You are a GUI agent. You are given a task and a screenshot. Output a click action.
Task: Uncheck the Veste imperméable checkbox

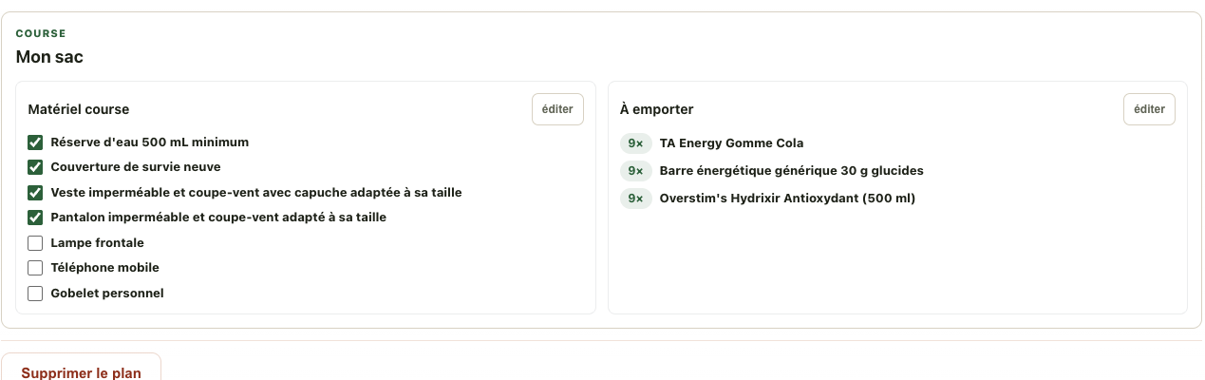coord(35,193)
